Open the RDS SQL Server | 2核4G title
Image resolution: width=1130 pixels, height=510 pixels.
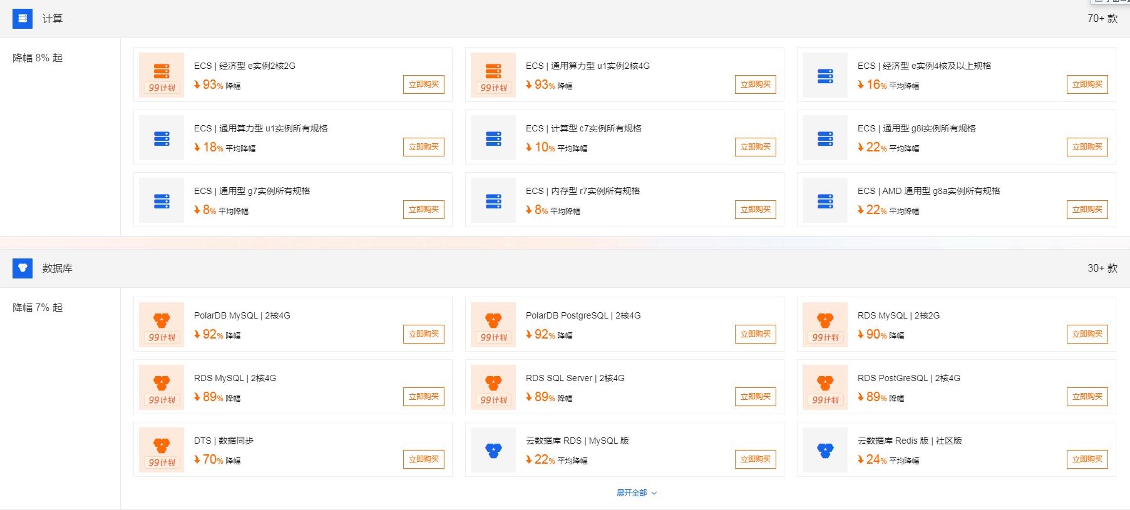click(x=575, y=378)
